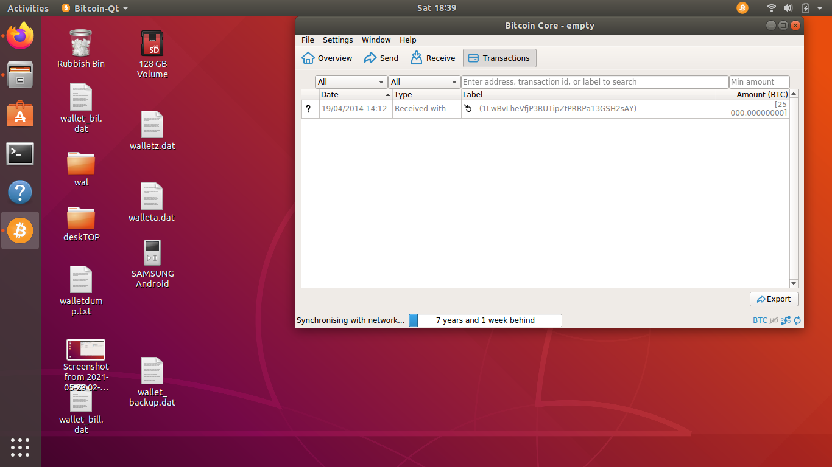
Task: Select the 128 GB Volume desktop icon
Action: pyautogui.click(x=152, y=54)
